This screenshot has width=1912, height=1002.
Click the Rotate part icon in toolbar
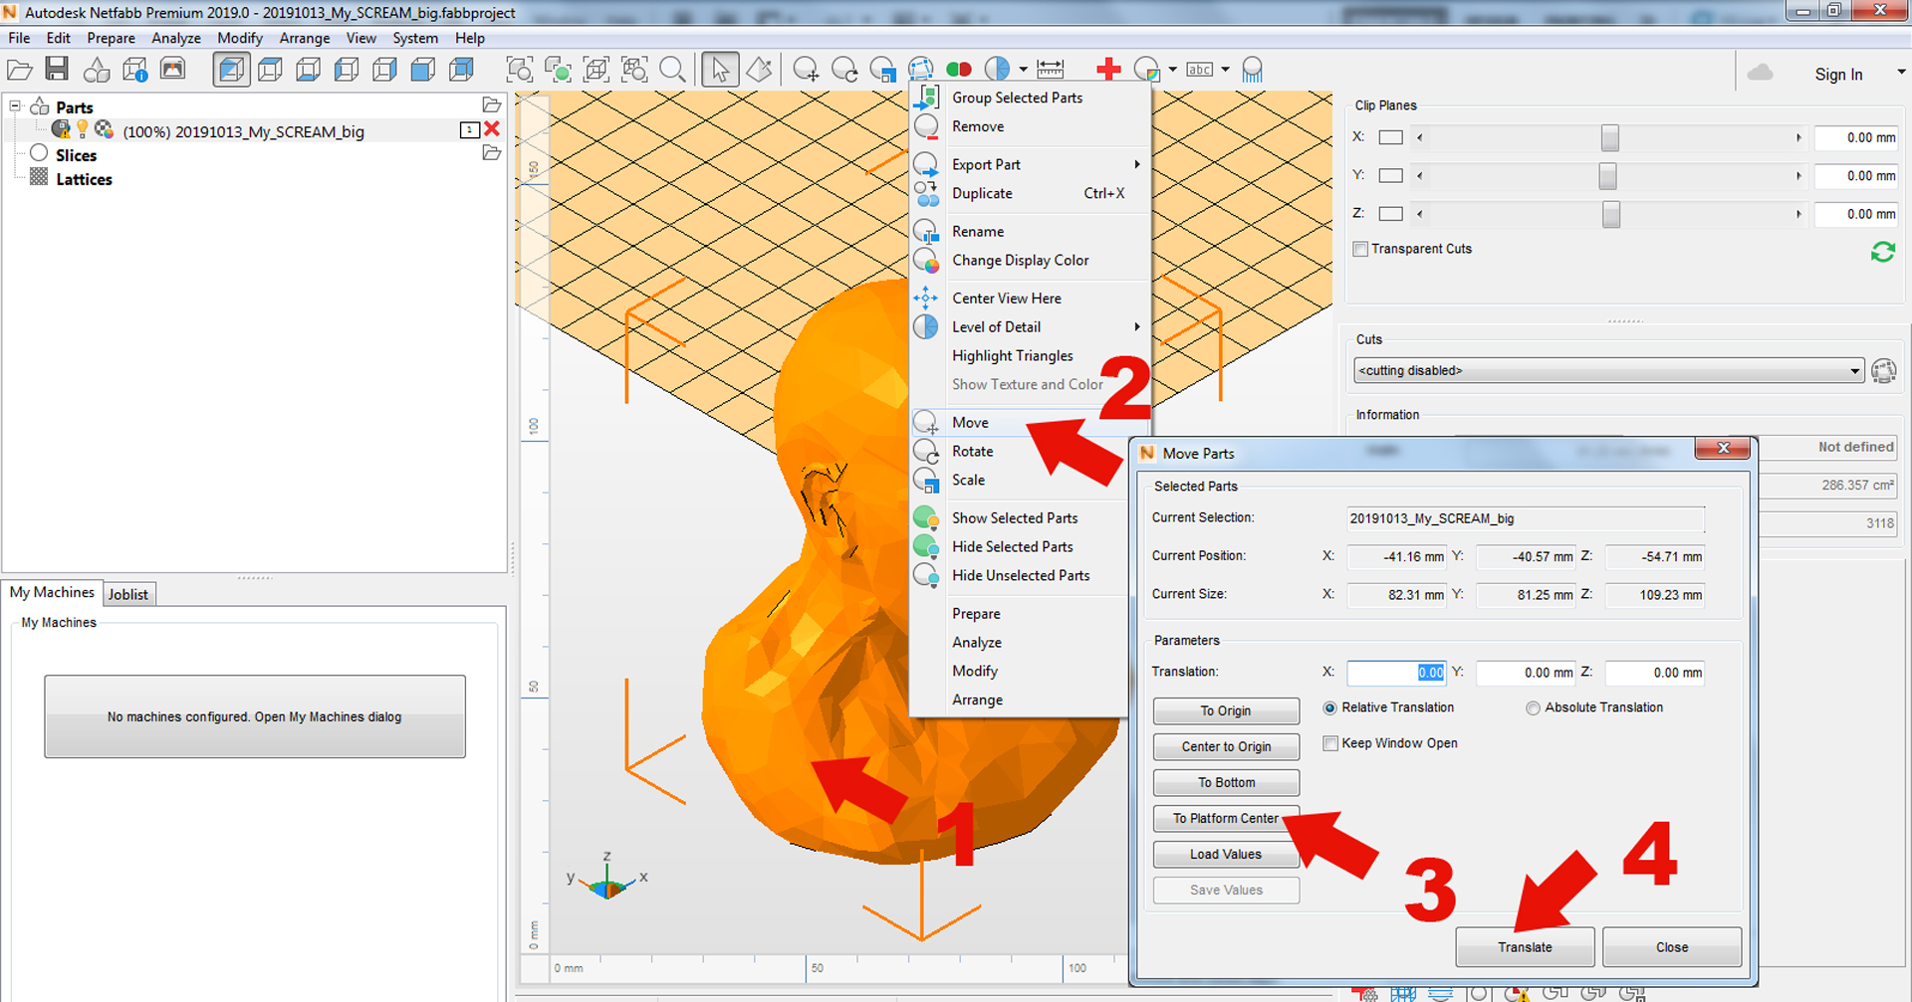pos(844,70)
